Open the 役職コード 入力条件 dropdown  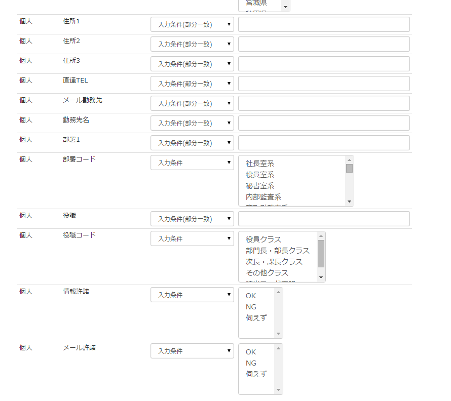point(192,238)
